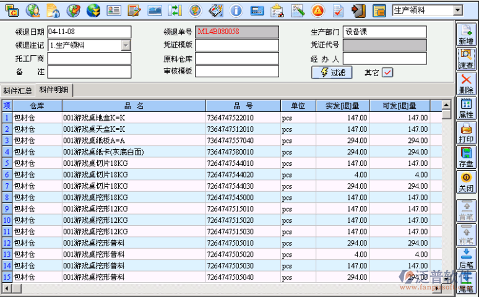
Task: Click the 关闭 (Close) sidebar icon
Action: [x=466, y=182]
